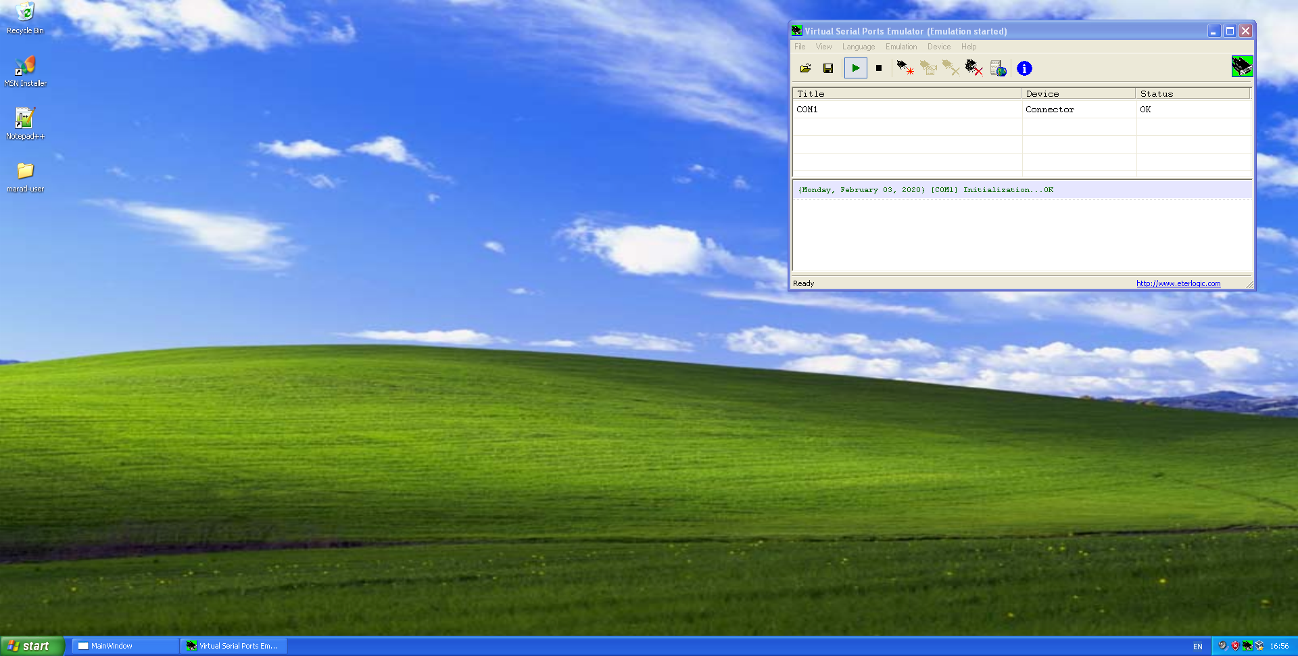Select the Notepad++ desktop shortcut
This screenshot has height=656, width=1298.
click(25, 124)
